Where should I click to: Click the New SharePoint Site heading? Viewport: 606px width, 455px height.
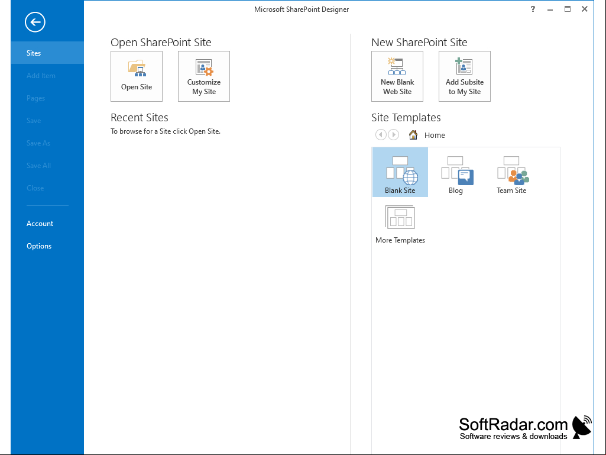(x=419, y=42)
